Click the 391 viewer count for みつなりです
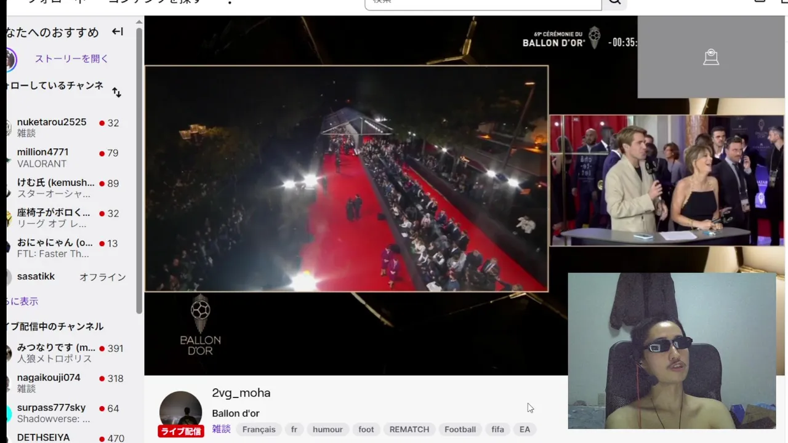 pyautogui.click(x=115, y=348)
